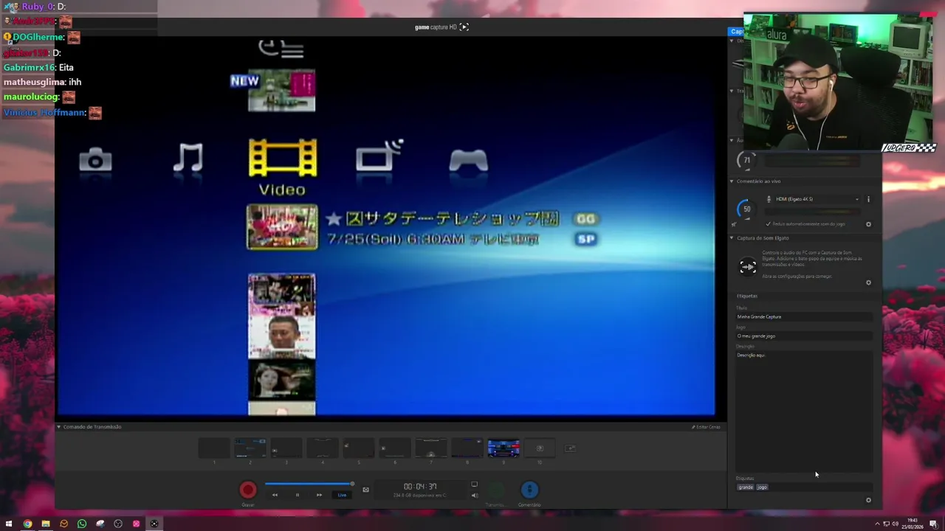Click the green Transmitir streaming button
The image size is (945, 531).
495,490
